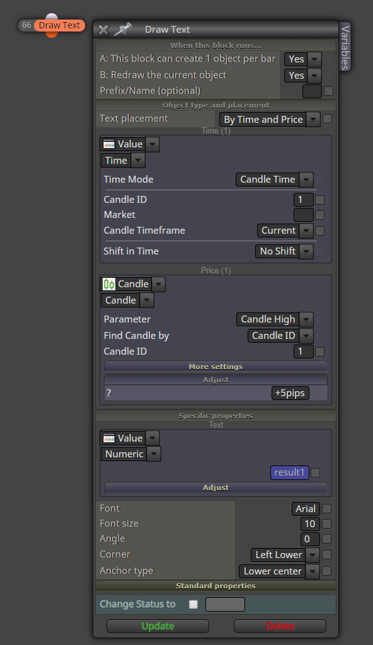Image resolution: width=373 pixels, height=645 pixels.
Task: Tick the checkbox next to Angle value
Action: (327, 539)
